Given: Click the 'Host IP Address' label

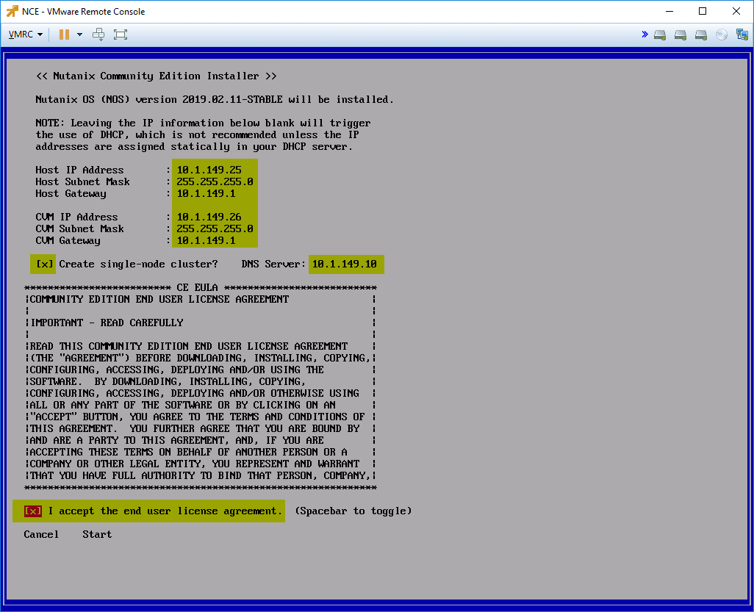Looking at the screenshot, I should (x=79, y=170).
